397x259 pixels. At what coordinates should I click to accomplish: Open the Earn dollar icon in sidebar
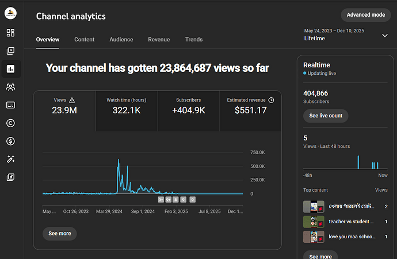click(x=10, y=141)
